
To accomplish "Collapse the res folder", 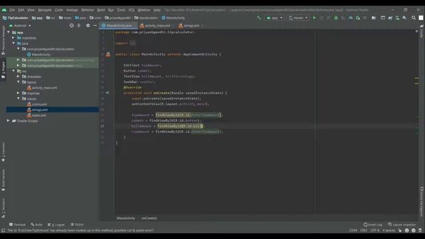I will click(x=13, y=71).
